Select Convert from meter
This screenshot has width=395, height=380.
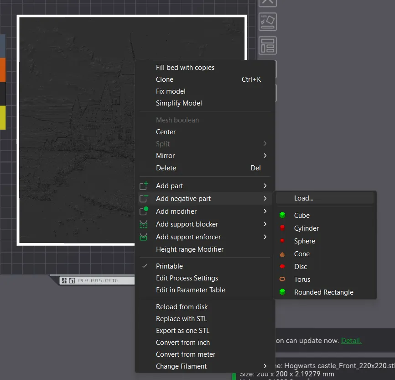(205, 354)
